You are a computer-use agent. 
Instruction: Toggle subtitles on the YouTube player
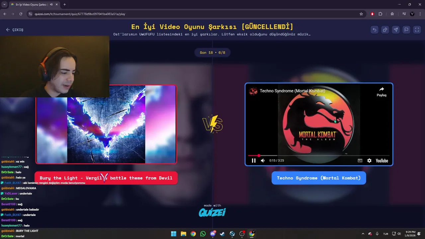click(x=360, y=161)
